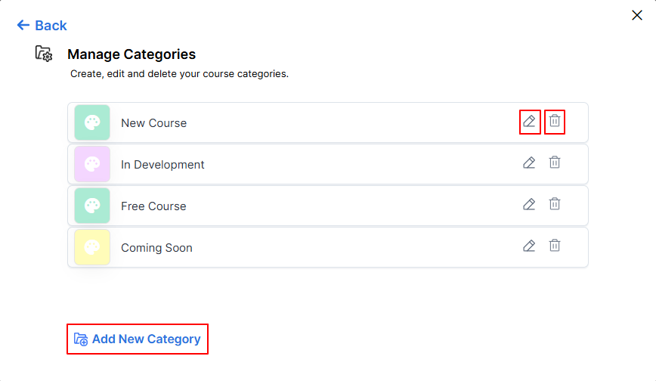656x381 pixels.
Task: Click Add New Category
Action: point(138,339)
